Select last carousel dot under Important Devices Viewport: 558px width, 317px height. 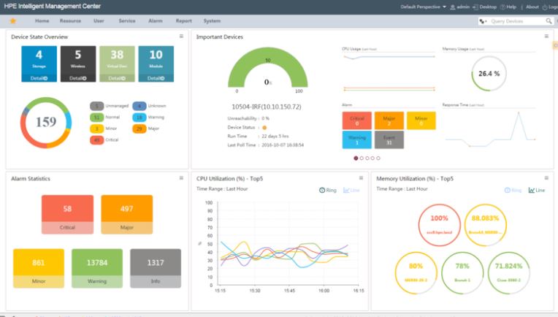[378, 158]
